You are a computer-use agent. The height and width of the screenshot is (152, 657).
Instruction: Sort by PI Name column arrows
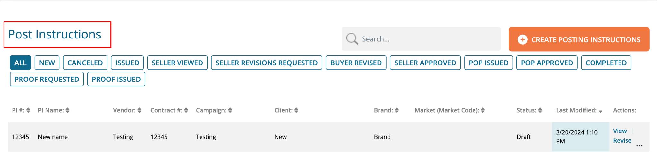pyautogui.click(x=67, y=110)
